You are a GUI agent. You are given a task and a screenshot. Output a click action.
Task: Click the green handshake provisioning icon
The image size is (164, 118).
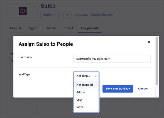click(x=68, y=15)
